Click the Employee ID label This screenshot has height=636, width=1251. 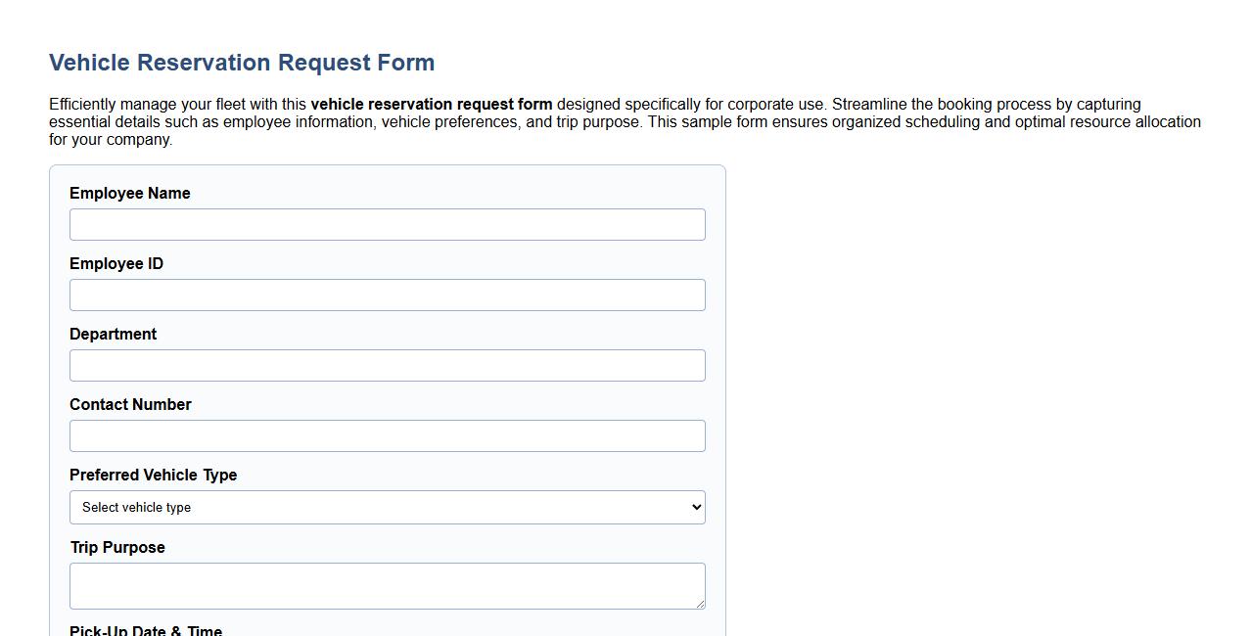click(x=116, y=263)
